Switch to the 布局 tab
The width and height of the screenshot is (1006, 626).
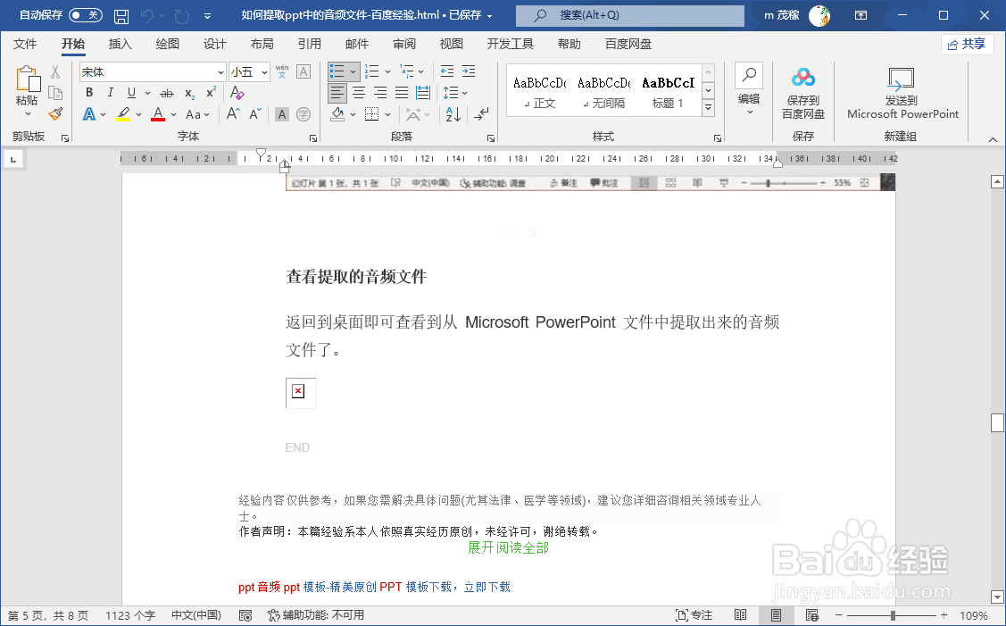(x=262, y=44)
